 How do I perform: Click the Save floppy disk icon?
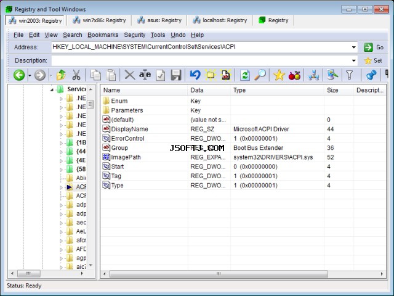(x=176, y=75)
